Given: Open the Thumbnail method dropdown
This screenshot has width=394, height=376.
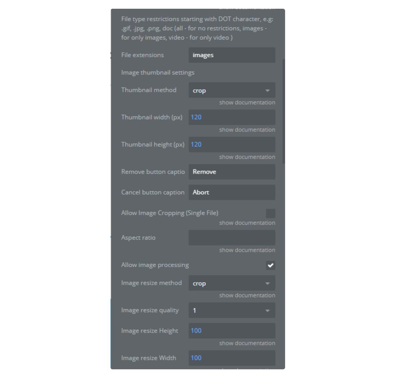Looking at the screenshot, I should [x=232, y=90].
